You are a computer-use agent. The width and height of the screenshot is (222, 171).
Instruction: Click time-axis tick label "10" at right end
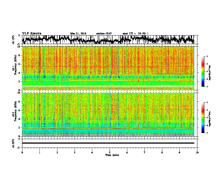click(x=197, y=153)
